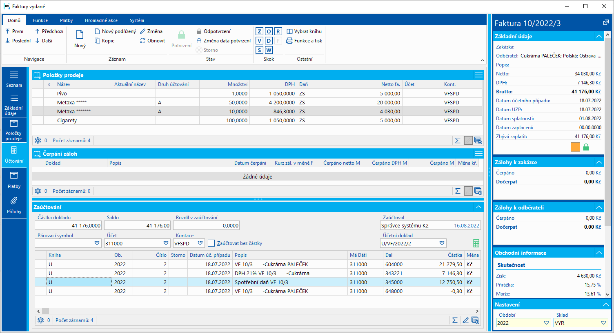Click the sum icon in Položky prodeje footer
This screenshot has height=333, width=614.
(x=458, y=141)
